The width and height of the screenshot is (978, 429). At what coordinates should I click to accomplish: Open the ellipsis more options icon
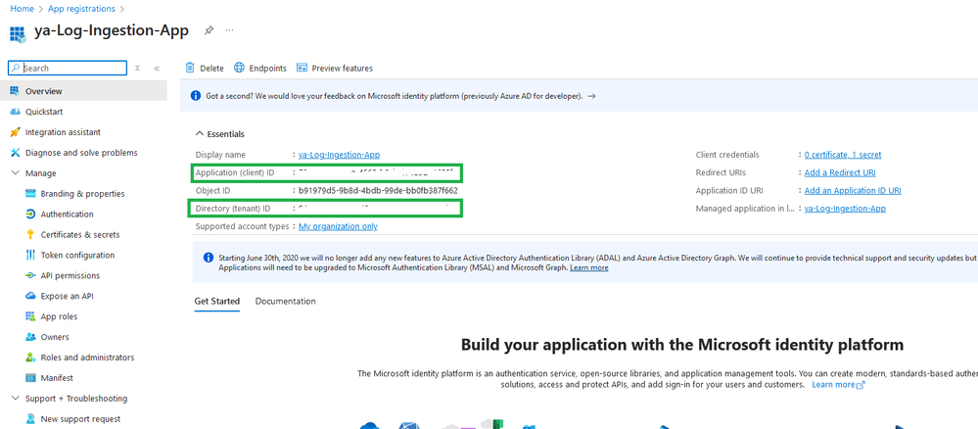(229, 30)
